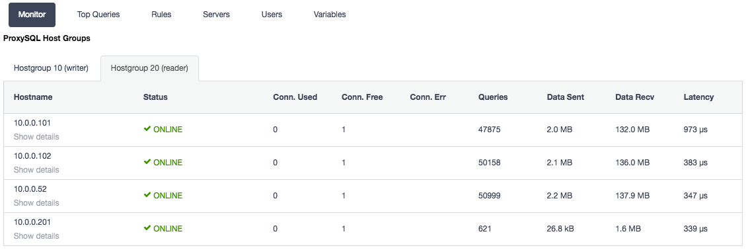The image size is (748, 250).
Task: Open the Top Queries page
Action: click(x=98, y=15)
